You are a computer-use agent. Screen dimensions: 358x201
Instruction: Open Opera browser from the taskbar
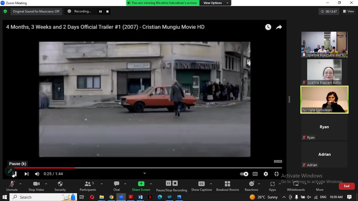(x=92, y=197)
